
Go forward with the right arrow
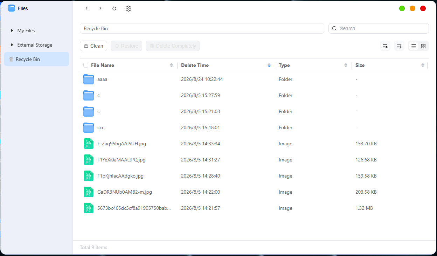pyautogui.click(x=100, y=8)
